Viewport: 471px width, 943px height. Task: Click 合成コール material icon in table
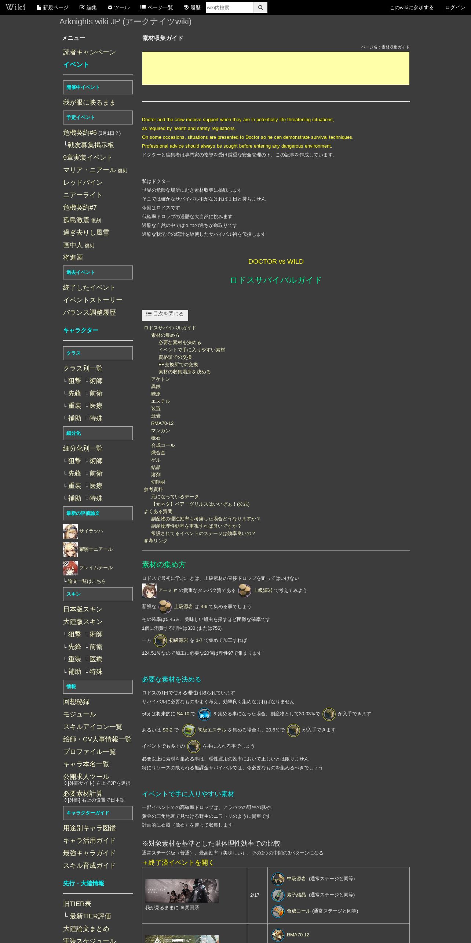coord(278,911)
